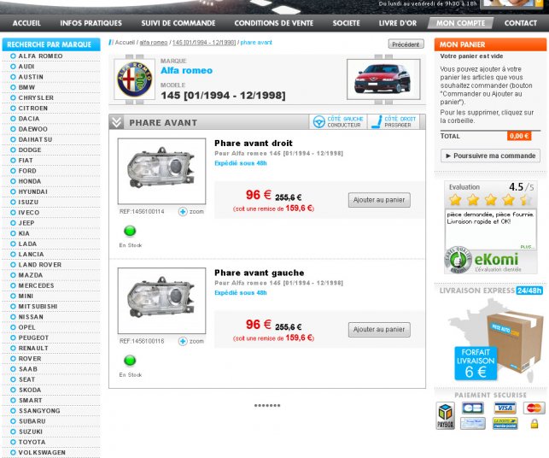Click the secure padlock icon
The image size is (549, 458).
click(534, 424)
